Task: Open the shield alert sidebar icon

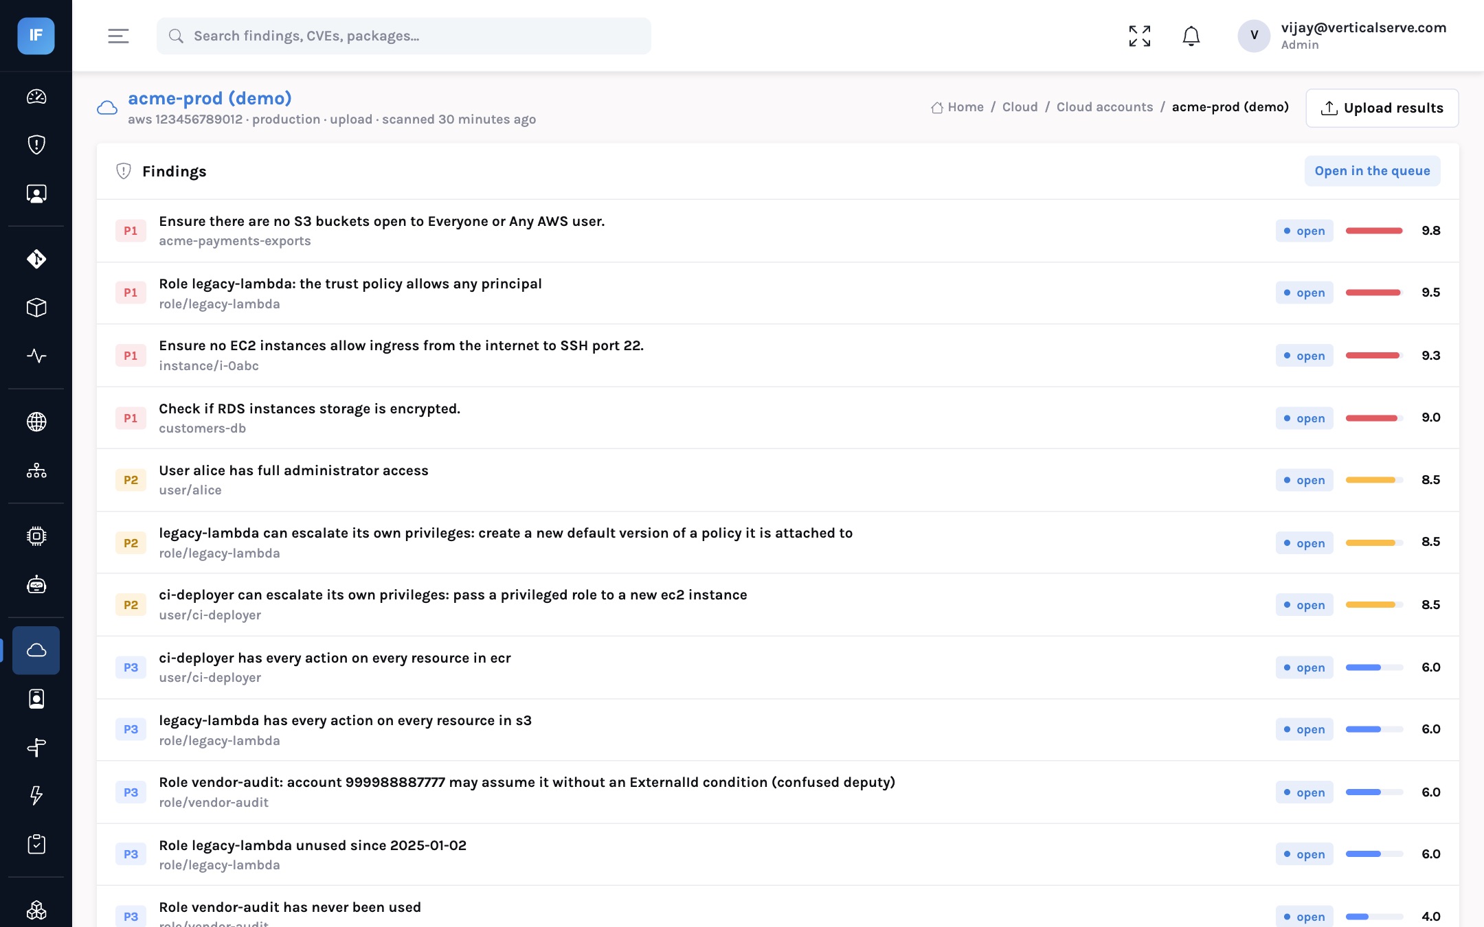Action: coord(36,145)
